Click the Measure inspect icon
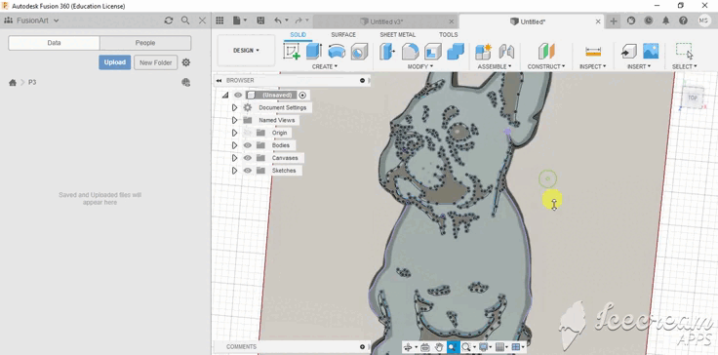 click(593, 52)
